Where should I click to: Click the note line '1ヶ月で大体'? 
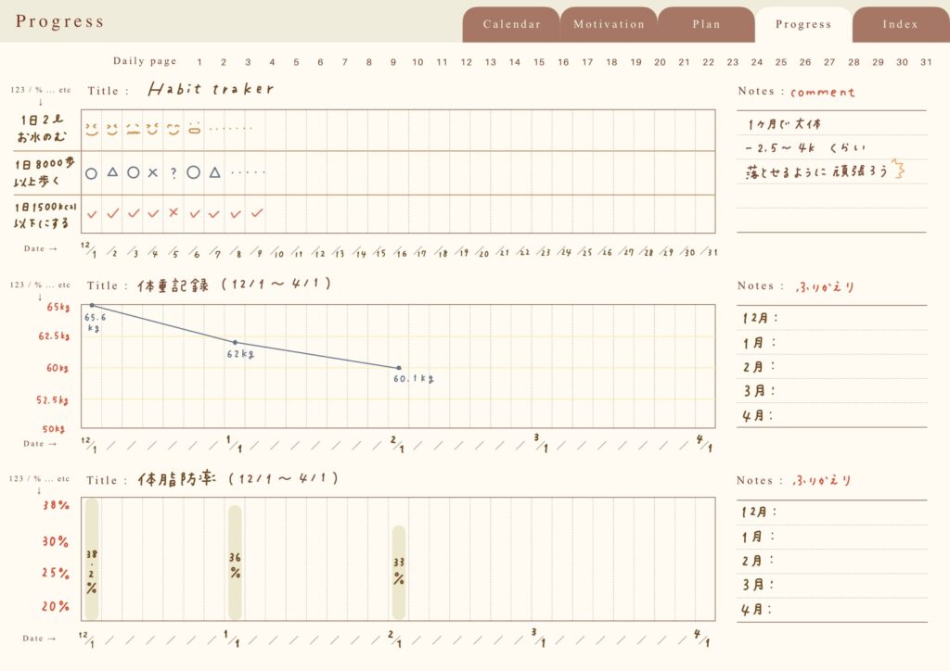point(784,124)
